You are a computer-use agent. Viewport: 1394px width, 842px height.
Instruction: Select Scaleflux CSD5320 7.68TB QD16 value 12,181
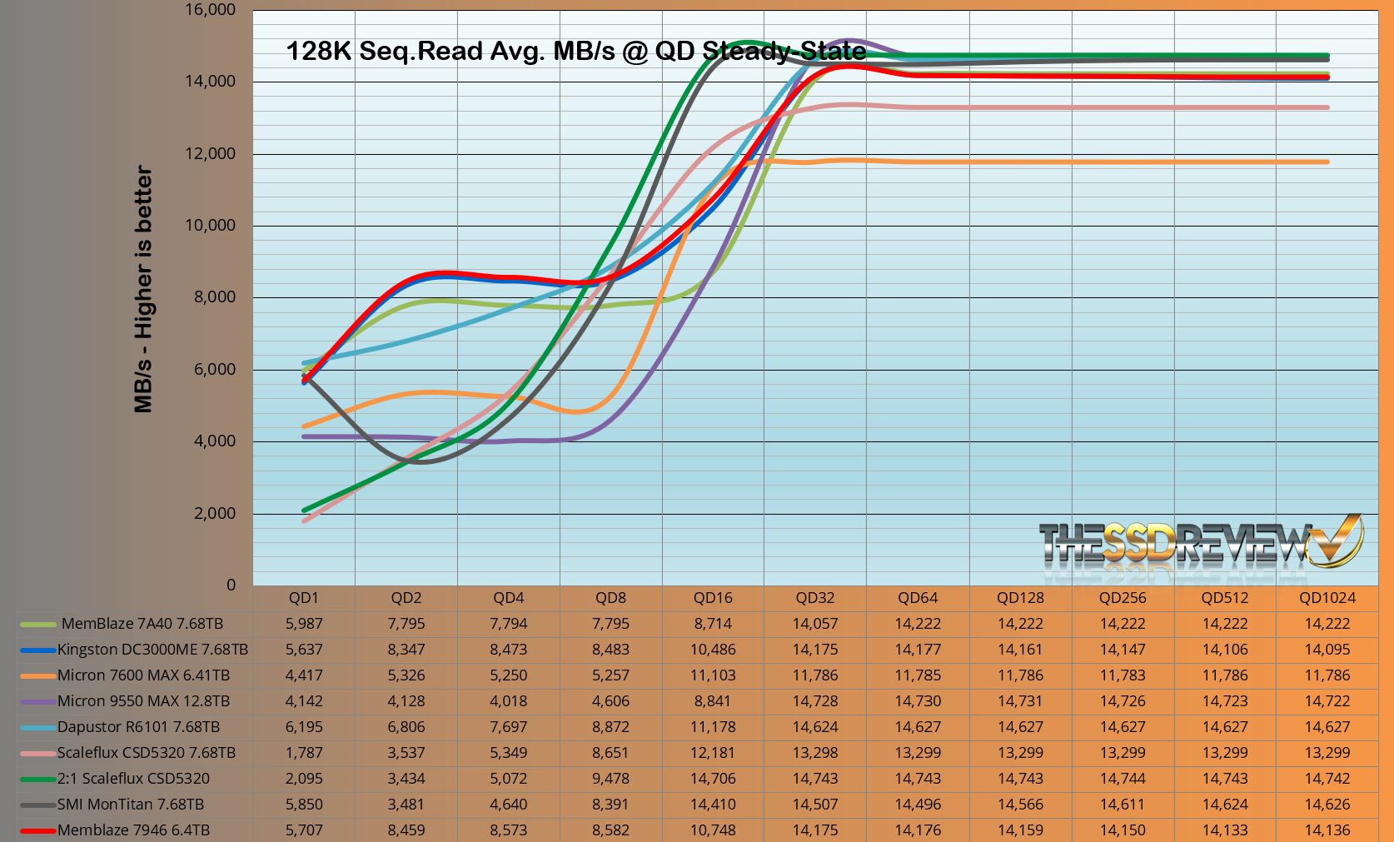point(714,753)
